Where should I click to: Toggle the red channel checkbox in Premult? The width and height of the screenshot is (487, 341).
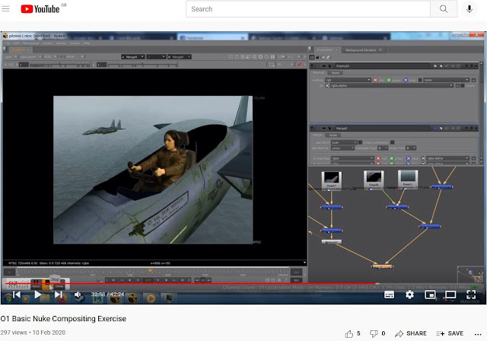pos(375,80)
